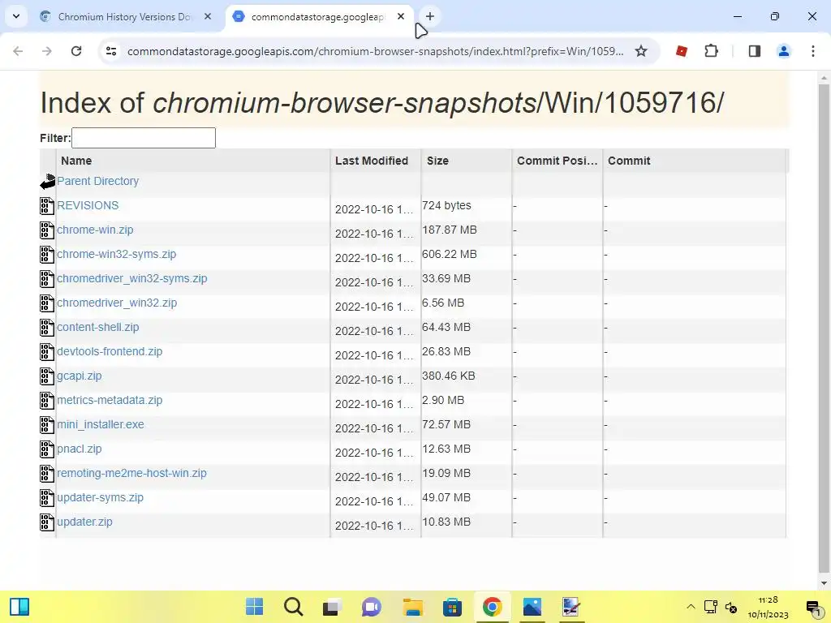831x623 pixels.
Task: Download content-shell.zip
Action: (98, 328)
